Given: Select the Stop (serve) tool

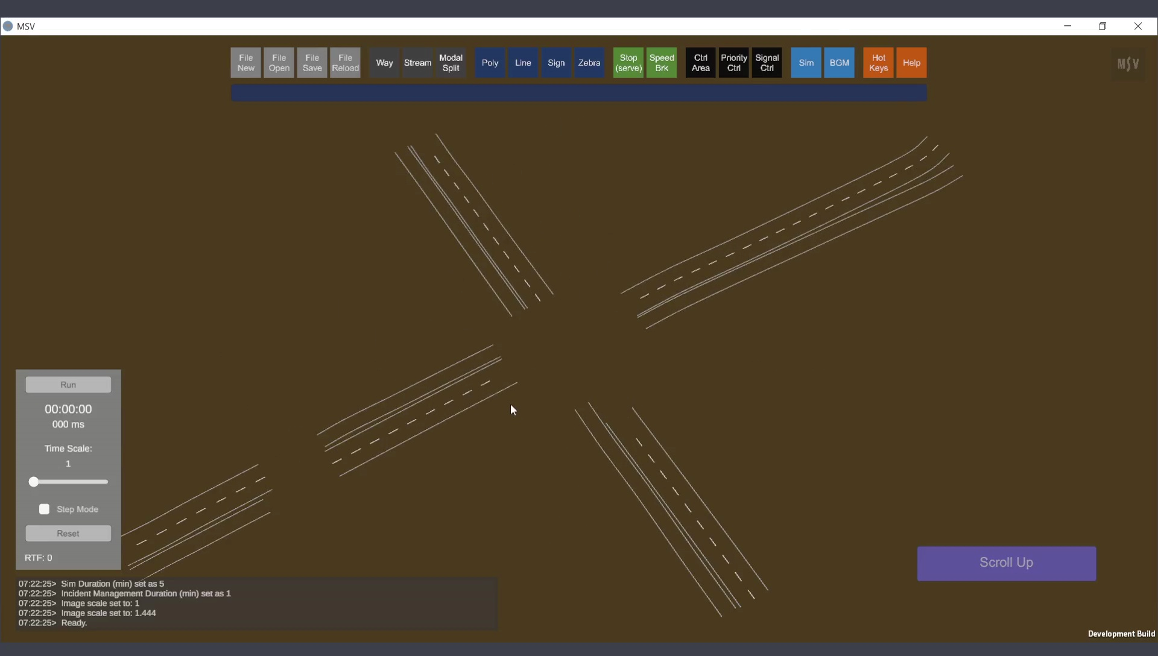Looking at the screenshot, I should pos(628,63).
